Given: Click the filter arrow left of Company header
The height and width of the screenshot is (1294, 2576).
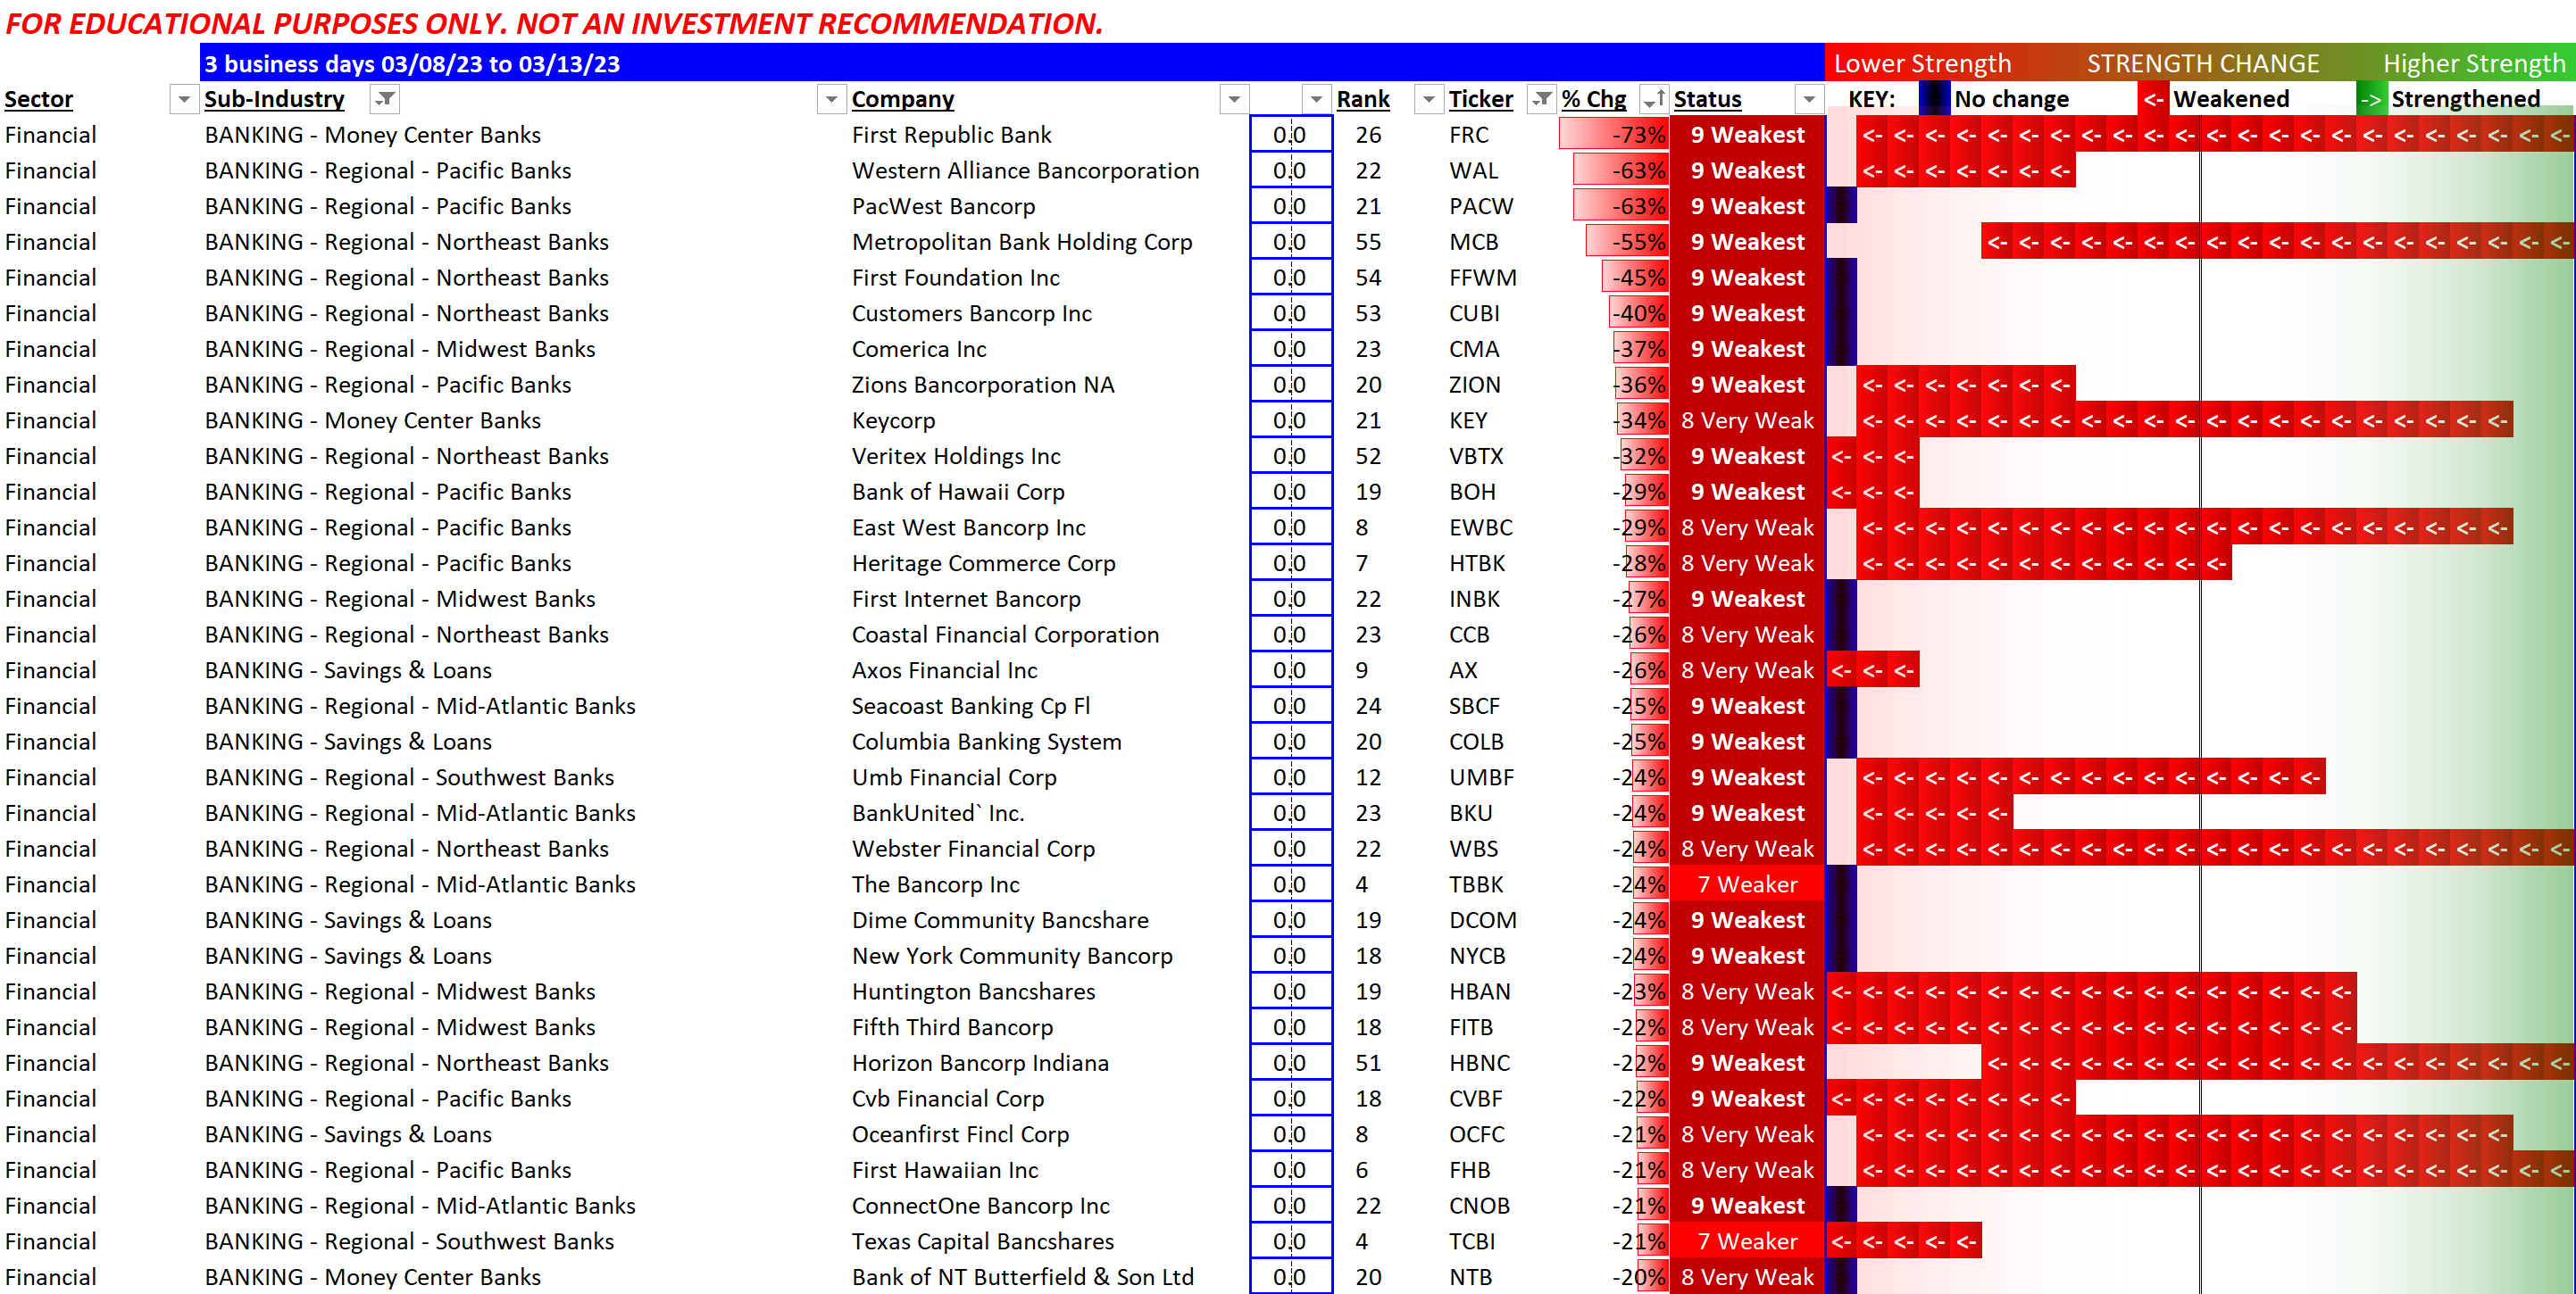Looking at the screenshot, I should pos(831,99).
